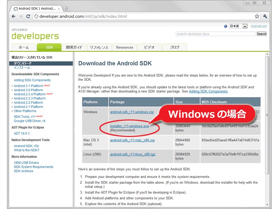Select the Mac OS X MD5 checksum text

coord(231,140)
